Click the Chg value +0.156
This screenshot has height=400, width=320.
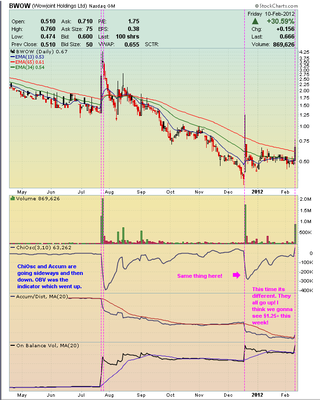285,29
